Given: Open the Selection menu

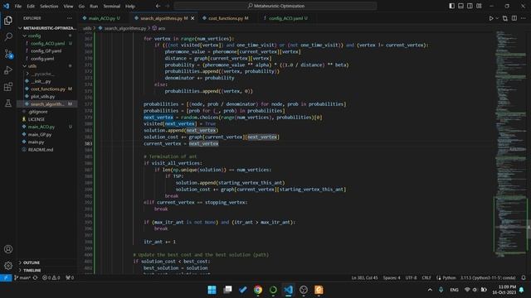Looking at the screenshot, I should (49, 6).
